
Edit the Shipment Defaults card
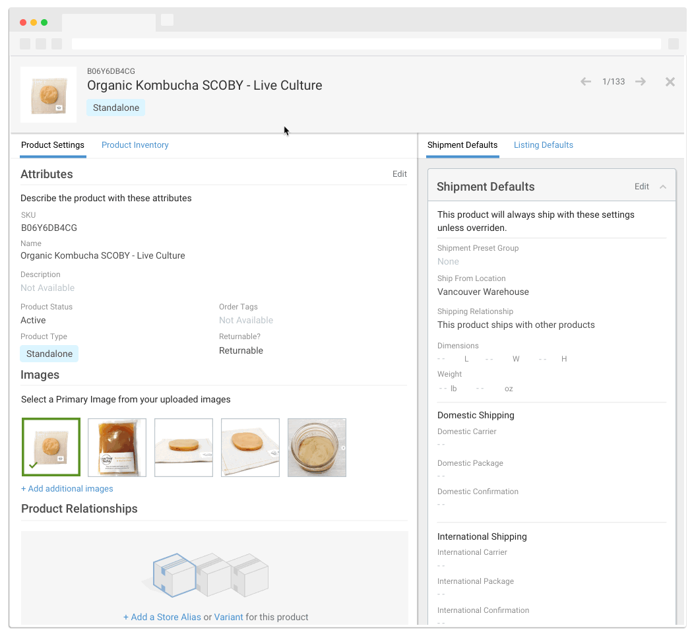click(641, 187)
